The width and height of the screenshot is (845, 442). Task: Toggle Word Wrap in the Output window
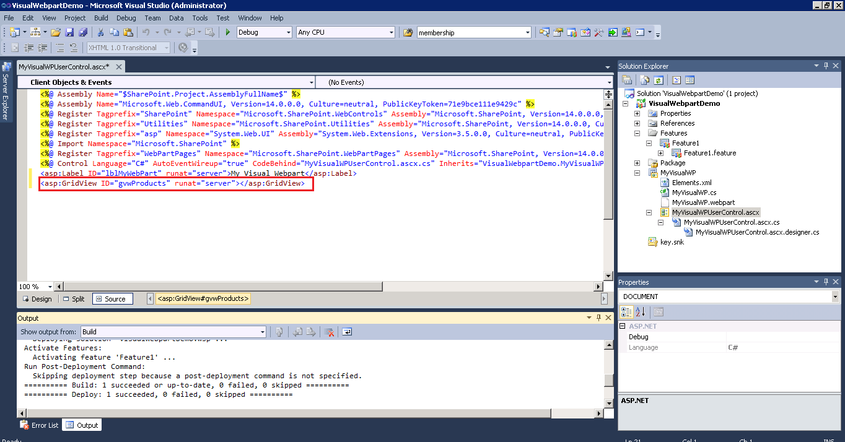(x=346, y=332)
